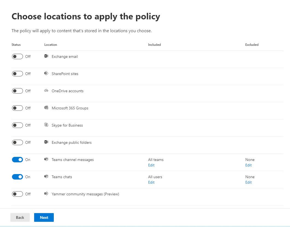Image resolution: width=290 pixels, height=227 pixels.
Task: Switch off the Teams chats toggle
Action: point(17,177)
